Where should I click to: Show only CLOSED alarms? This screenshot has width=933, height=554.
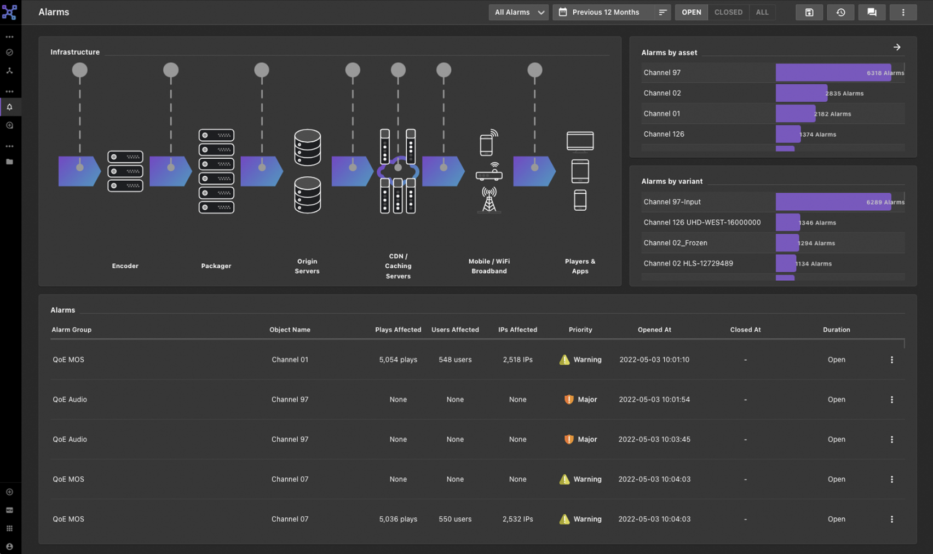pos(728,12)
